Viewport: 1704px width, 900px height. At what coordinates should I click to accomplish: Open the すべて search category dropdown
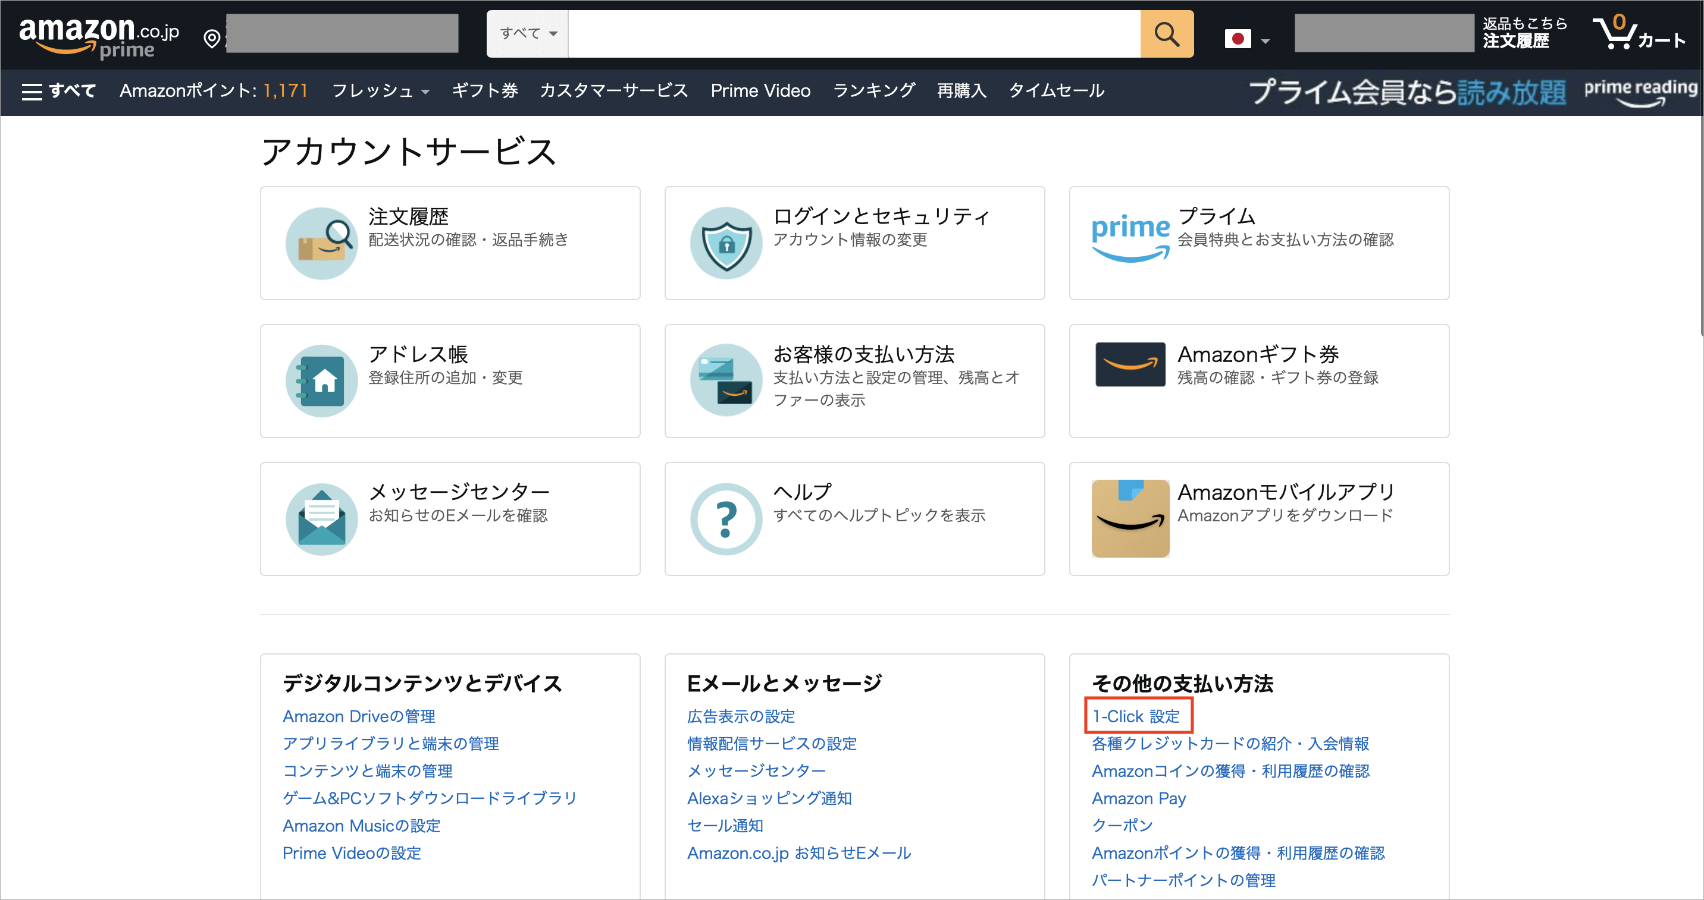528,34
